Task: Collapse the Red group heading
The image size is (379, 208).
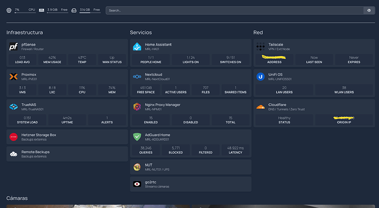Action: click(x=258, y=32)
